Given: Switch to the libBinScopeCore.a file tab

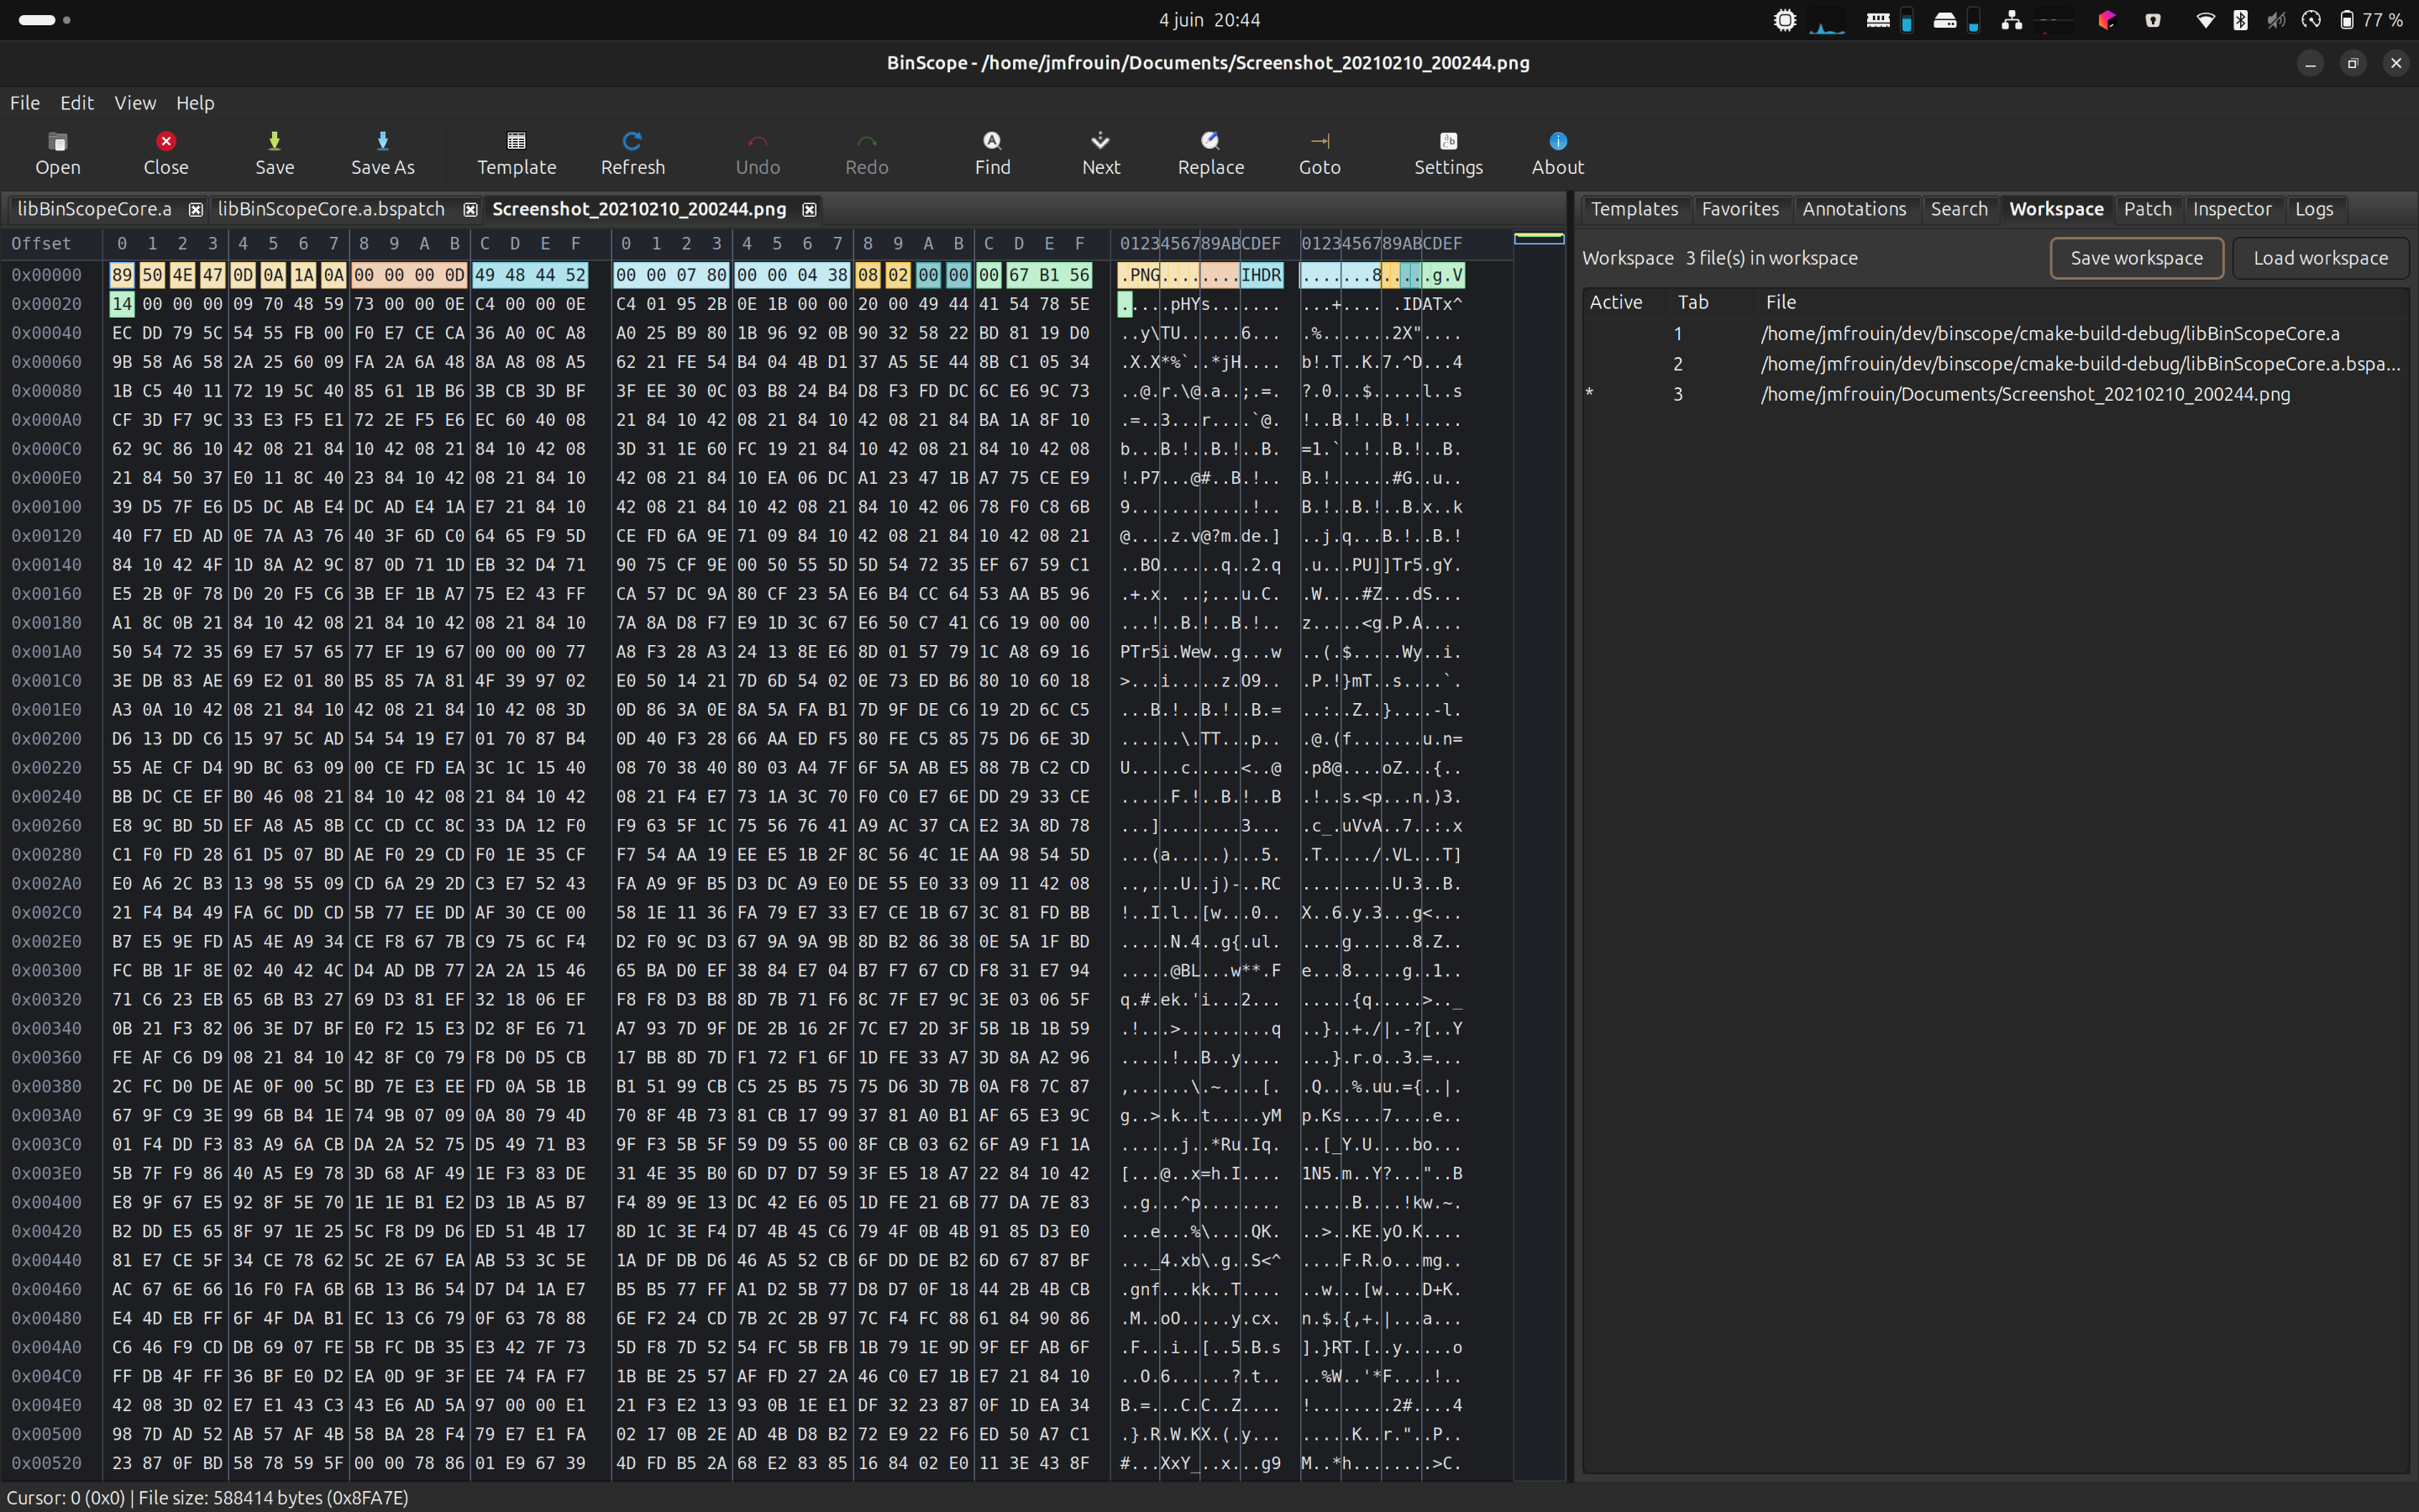Looking at the screenshot, I should 94,209.
